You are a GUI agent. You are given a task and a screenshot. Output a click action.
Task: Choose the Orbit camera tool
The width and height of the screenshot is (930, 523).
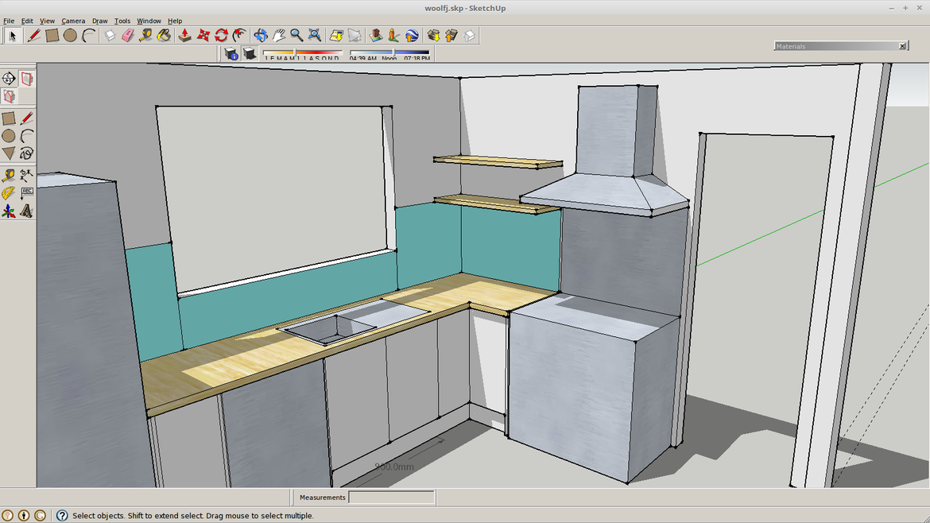[260, 36]
